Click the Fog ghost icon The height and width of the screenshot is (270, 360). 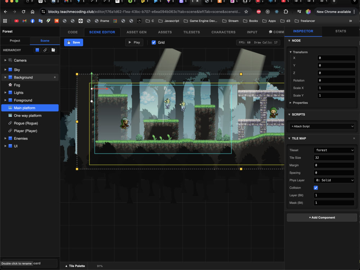(x=10, y=85)
